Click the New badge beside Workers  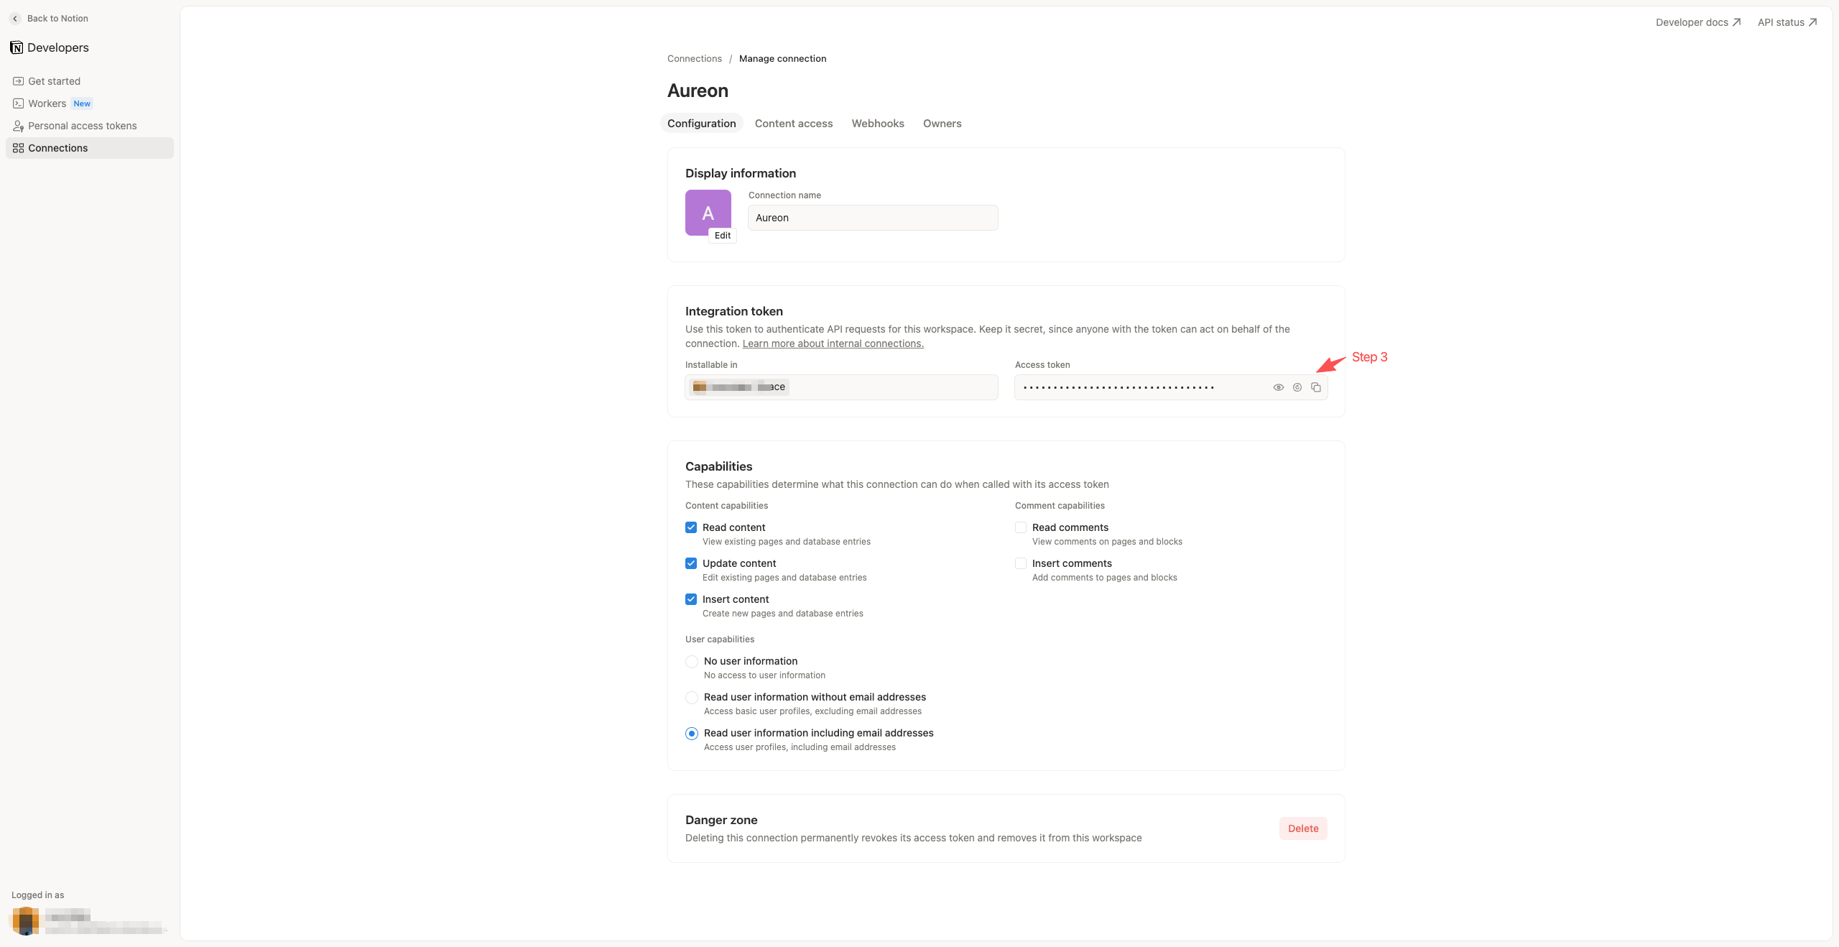coord(82,103)
